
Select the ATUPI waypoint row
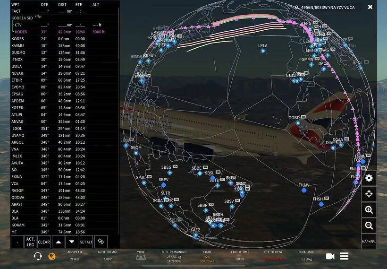point(64,115)
